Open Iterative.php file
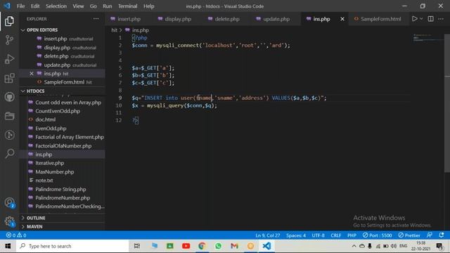 50,163
